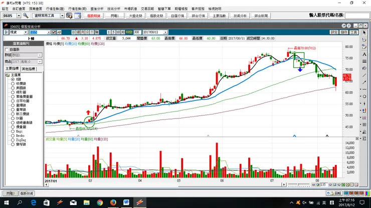Select the fan lines tool in right toolbar

(364, 131)
